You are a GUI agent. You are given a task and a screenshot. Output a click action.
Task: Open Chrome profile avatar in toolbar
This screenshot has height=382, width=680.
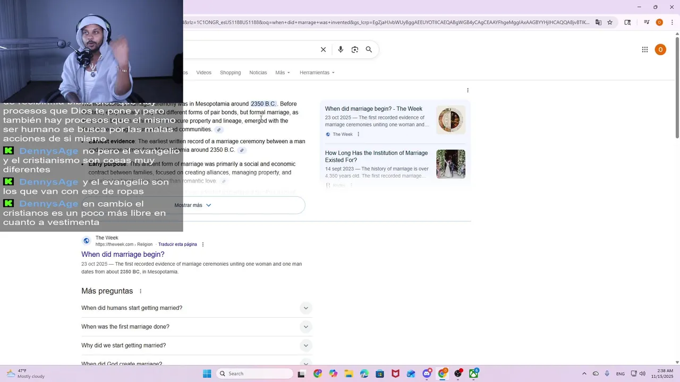coord(659,22)
